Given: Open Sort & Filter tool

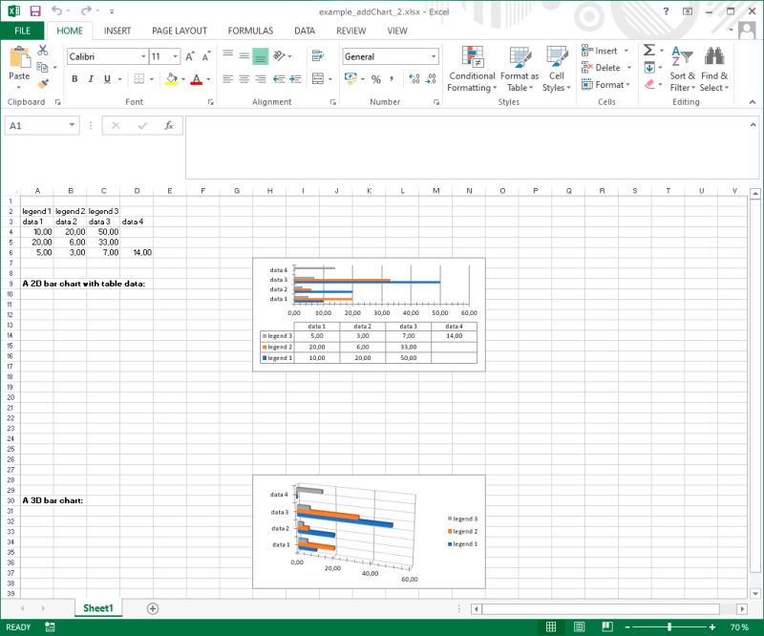Looking at the screenshot, I should 682,69.
